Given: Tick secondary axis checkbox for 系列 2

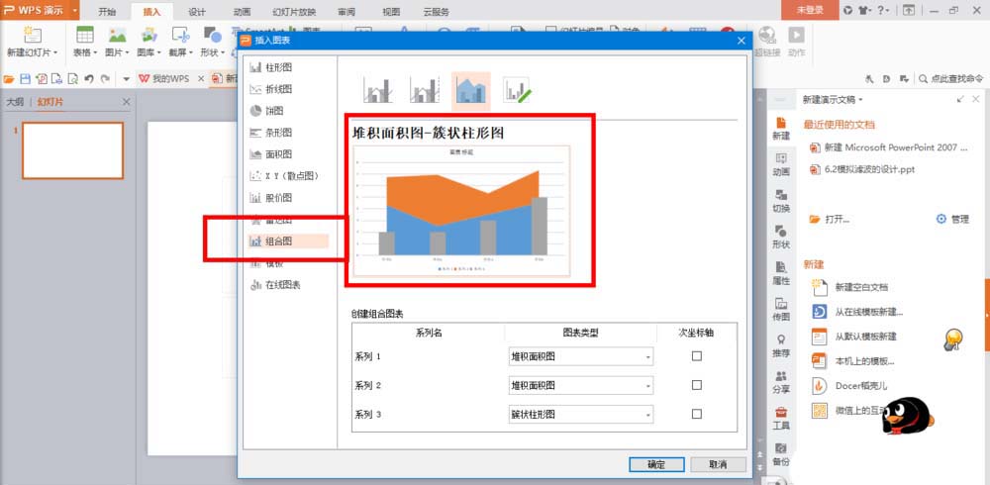Looking at the screenshot, I should pyautogui.click(x=696, y=385).
